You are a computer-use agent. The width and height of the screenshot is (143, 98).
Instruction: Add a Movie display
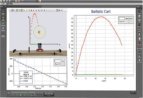pyautogui.click(x=139, y=56)
